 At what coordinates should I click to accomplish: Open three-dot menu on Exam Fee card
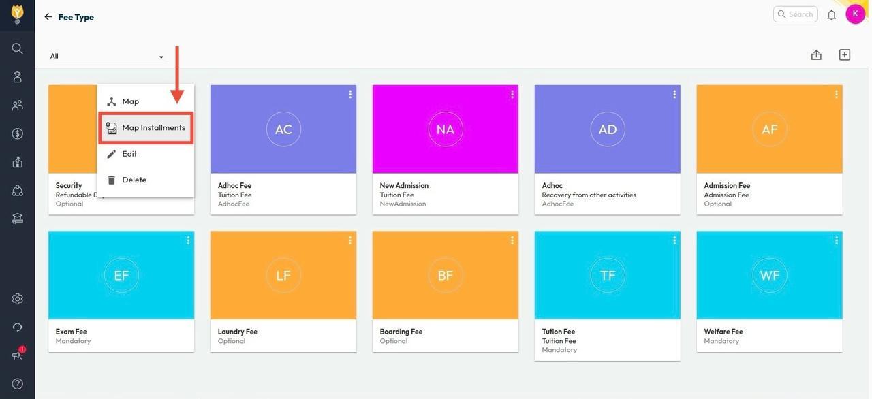188,240
